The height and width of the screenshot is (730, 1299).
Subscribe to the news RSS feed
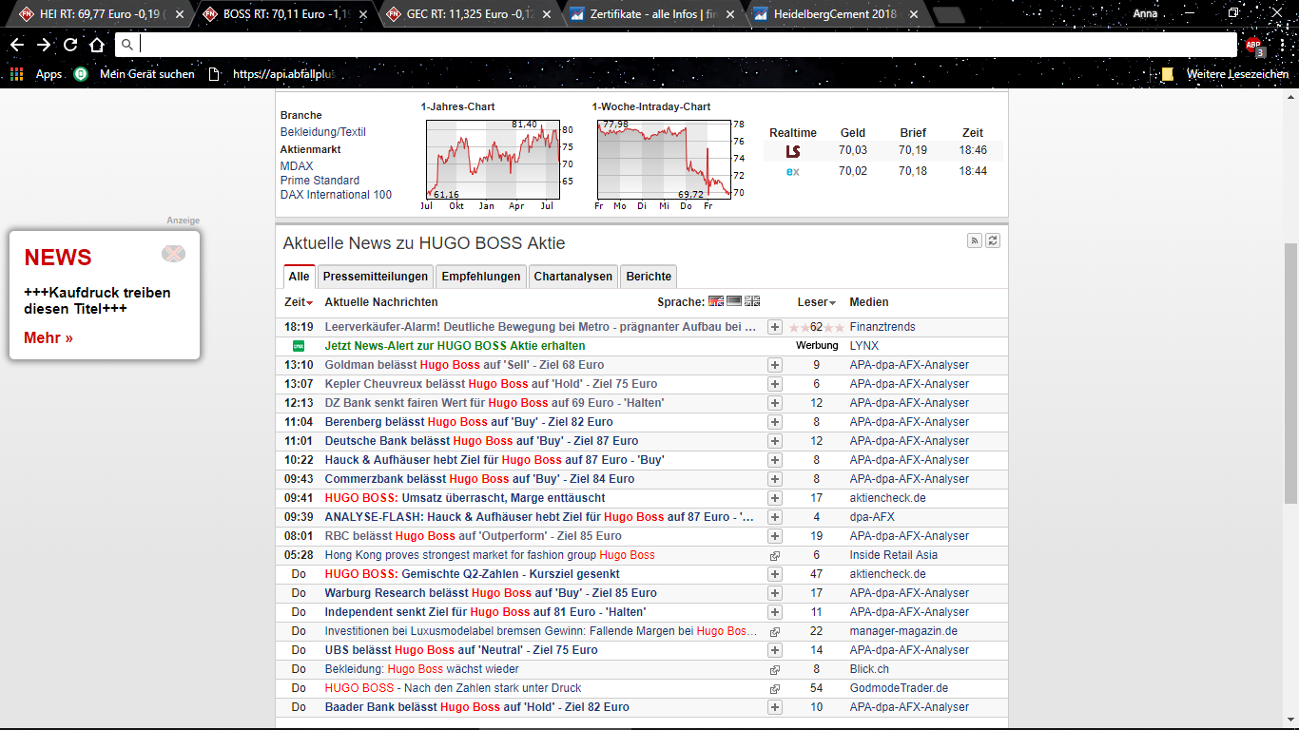[x=974, y=240]
